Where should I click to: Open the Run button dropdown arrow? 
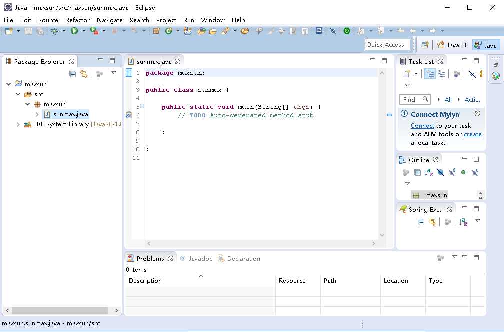point(83,31)
